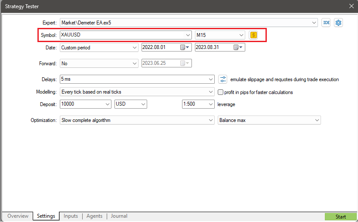
Task: Select the Settings tab
Action: click(x=46, y=216)
